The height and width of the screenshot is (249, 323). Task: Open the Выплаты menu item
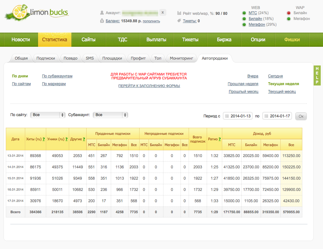point(156,40)
